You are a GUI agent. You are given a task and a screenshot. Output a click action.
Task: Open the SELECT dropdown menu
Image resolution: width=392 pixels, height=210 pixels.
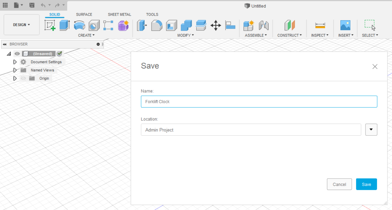point(370,35)
